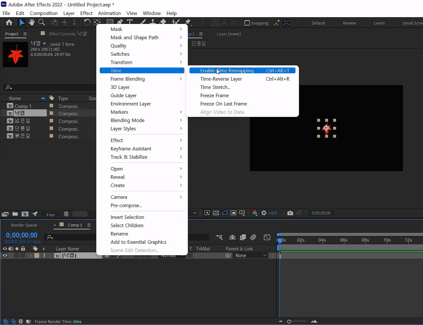423x325 pixels.
Task: Open the Project panel hamburger menu
Action: [25, 34]
